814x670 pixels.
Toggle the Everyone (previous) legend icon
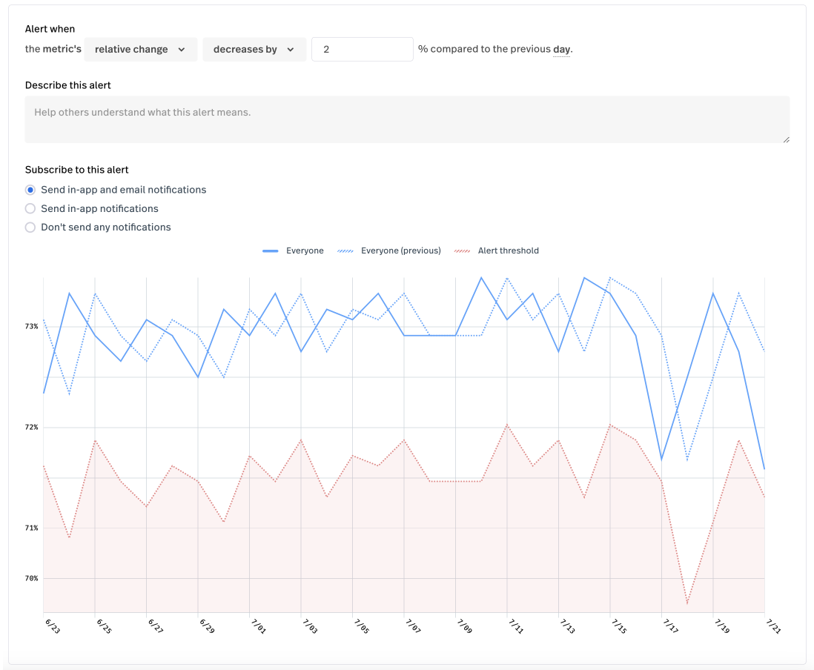coord(345,251)
